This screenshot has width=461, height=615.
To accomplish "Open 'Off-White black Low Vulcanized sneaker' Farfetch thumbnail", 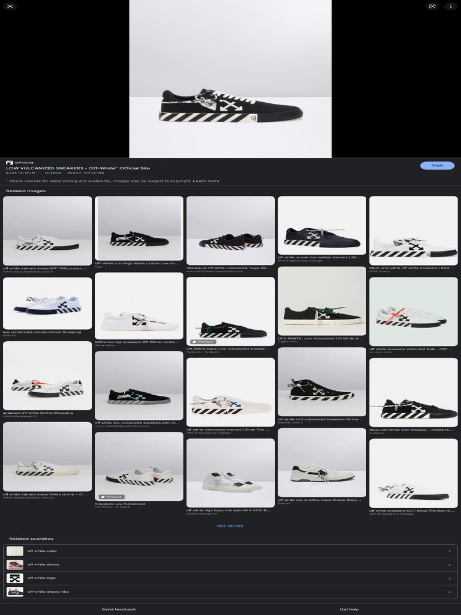I will pyautogui.click(x=230, y=312).
